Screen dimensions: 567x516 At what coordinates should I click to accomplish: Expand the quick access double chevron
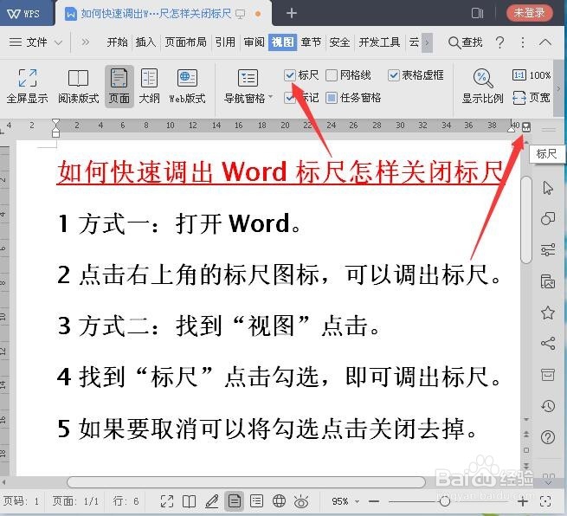pyautogui.click(x=85, y=42)
